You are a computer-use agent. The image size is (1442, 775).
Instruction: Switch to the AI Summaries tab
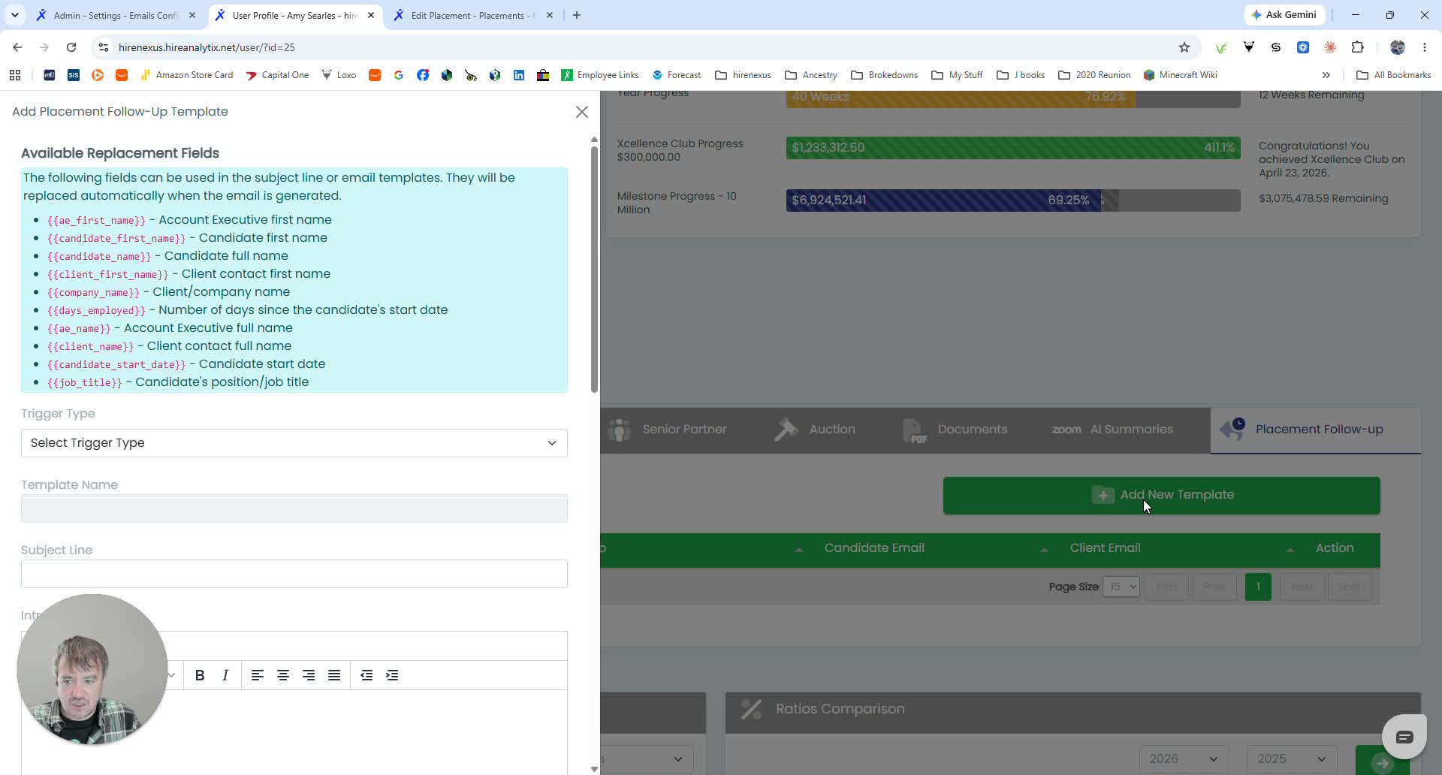coord(1112,430)
